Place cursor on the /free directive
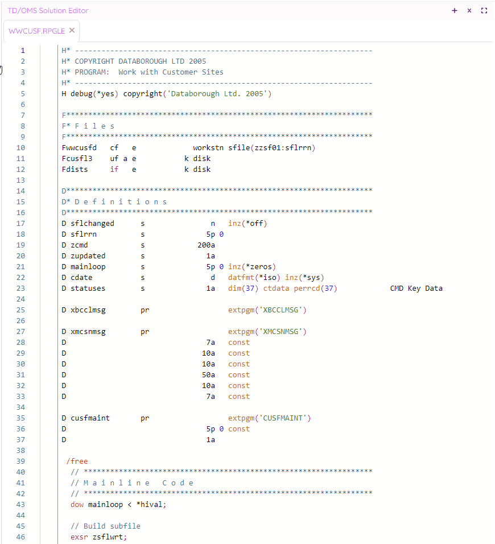Image resolution: width=495 pixels, height=544 pixels. tap(77, 461)
